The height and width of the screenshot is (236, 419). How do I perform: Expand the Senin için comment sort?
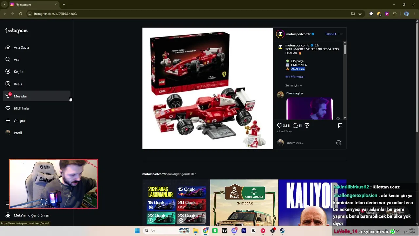294,85
